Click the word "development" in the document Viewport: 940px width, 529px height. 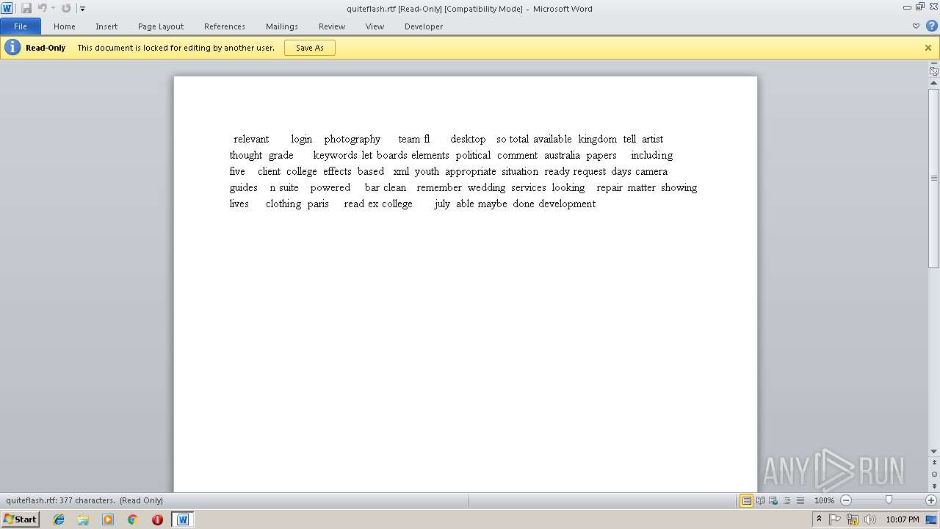567,204
